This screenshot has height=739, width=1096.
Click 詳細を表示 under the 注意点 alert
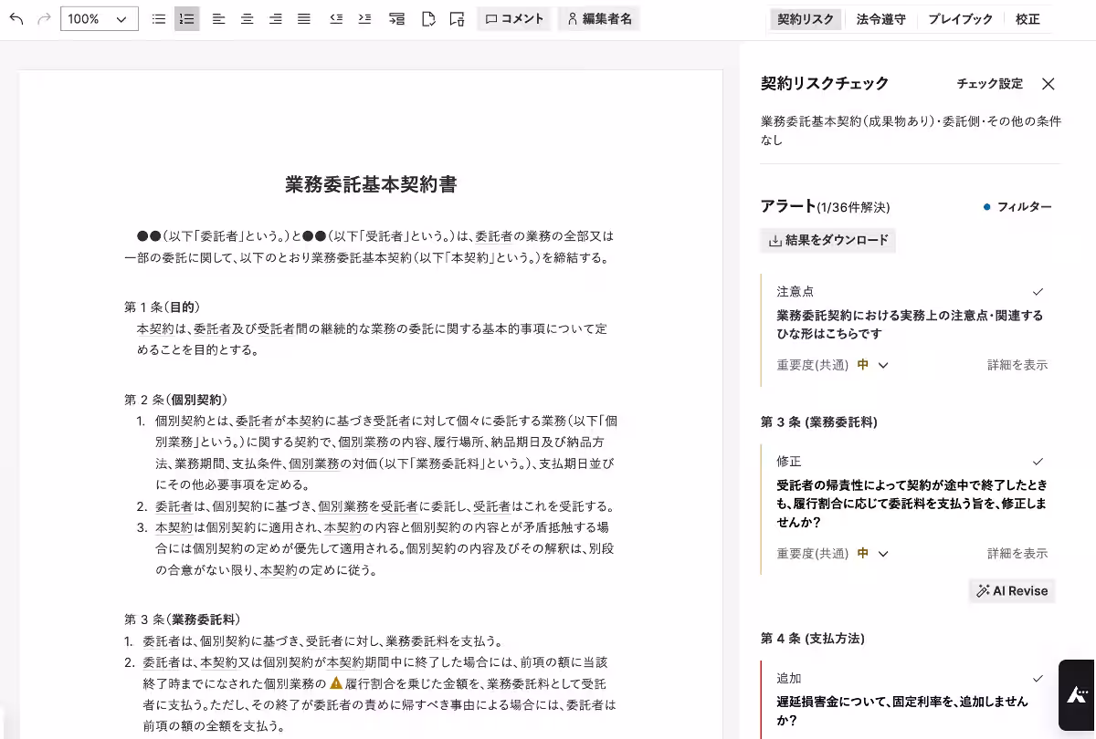point(1017,364)
